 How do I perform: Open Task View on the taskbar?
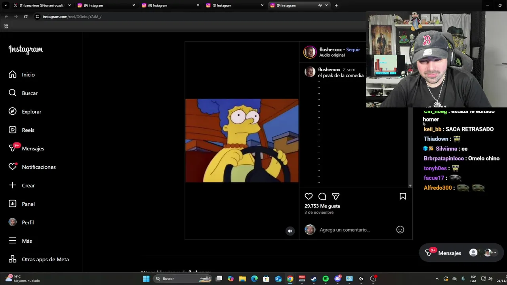point(219,279)
